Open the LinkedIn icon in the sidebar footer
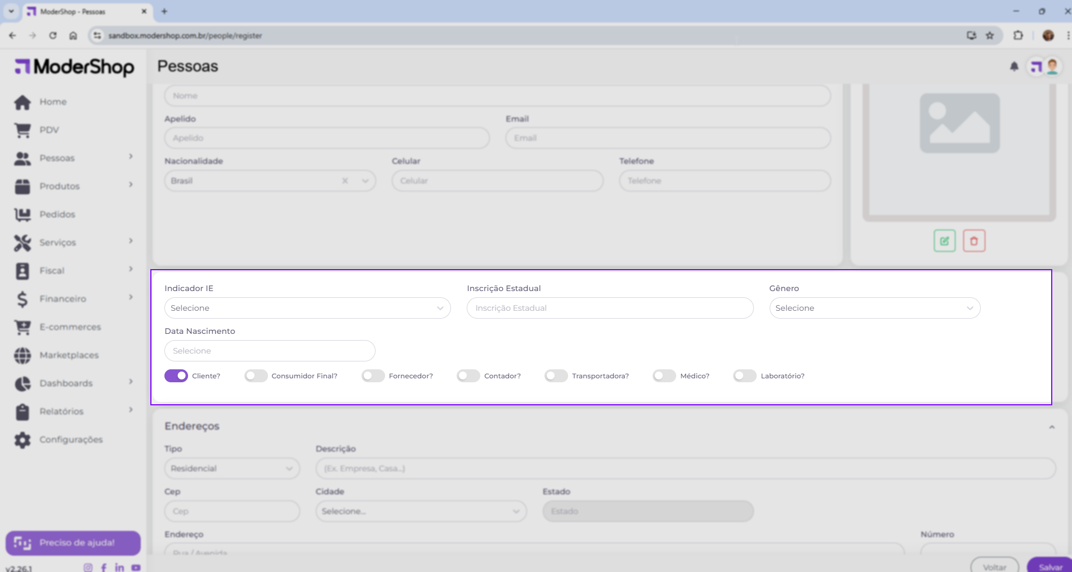1072x572 pixels. click(x=119, y=567)
